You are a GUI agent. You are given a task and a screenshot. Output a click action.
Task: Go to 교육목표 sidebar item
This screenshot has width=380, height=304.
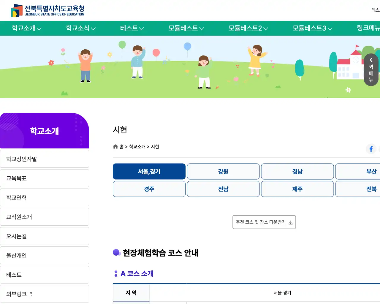(x=45, y=178)
